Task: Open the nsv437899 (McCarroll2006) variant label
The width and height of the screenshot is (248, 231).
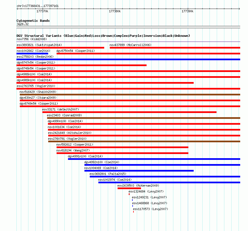Action: point(130,45)
